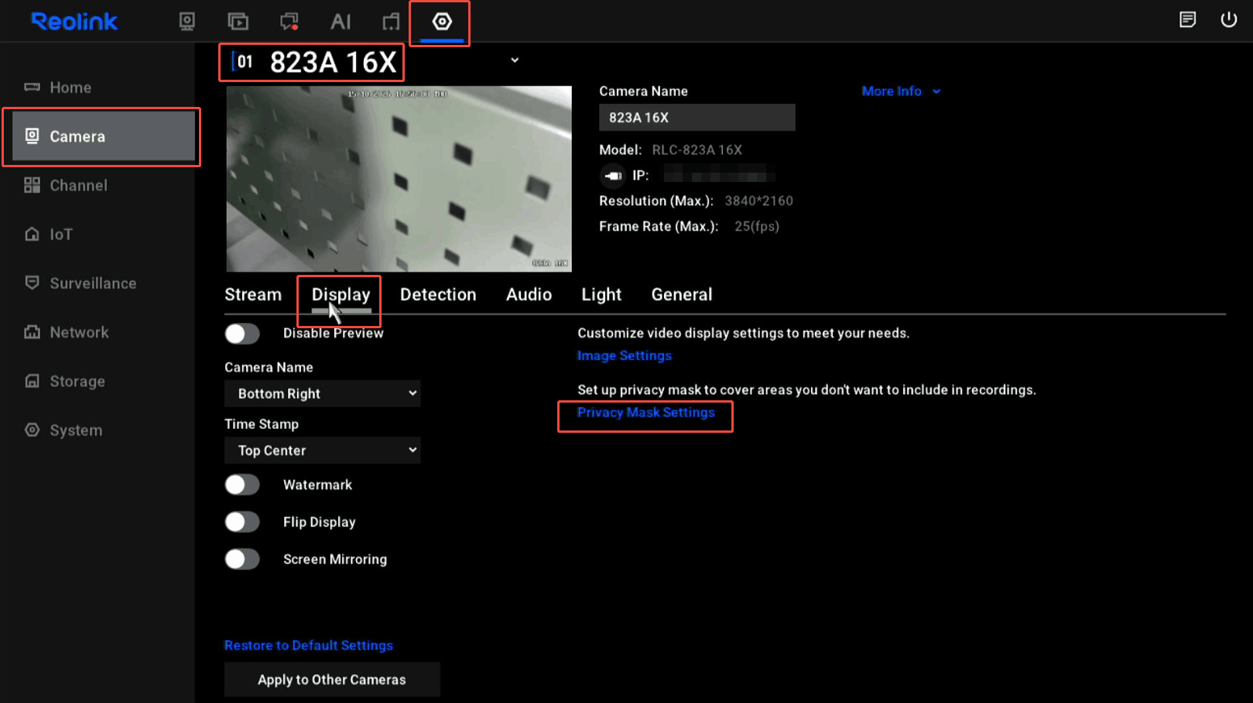Select the 01 823A 16X camera title
The image size is (1253, 703).
coord(313,62)
